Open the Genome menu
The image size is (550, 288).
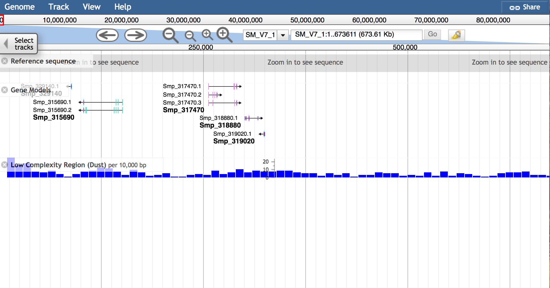click(x=20, y=7)
